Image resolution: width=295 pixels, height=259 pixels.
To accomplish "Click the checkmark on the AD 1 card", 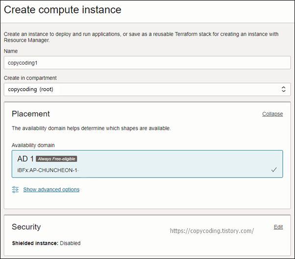I will click(274, 170).
